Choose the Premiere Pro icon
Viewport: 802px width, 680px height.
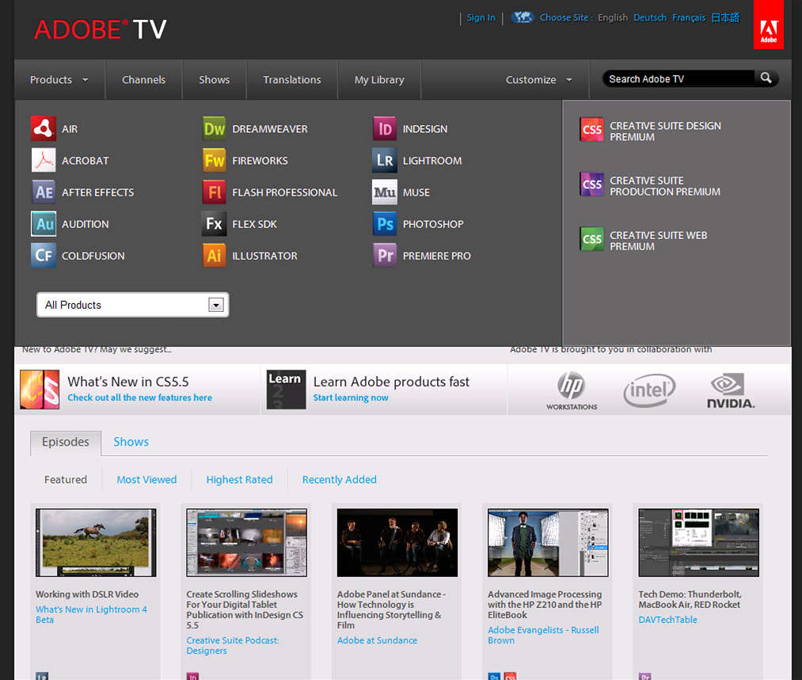[x=385, y=256]
